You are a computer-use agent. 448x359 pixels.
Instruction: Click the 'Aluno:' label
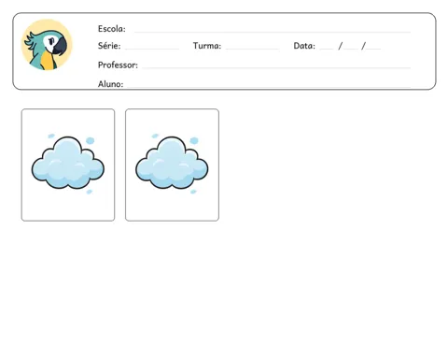pyautogui.click(x=110, y=84)
